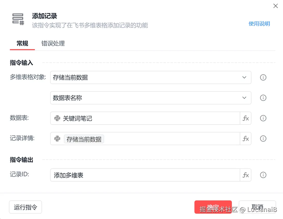Screen dimensions: 283x219
Task: Open info tip beside 多维表格对象 dropdown
Action: pos(263,77)
